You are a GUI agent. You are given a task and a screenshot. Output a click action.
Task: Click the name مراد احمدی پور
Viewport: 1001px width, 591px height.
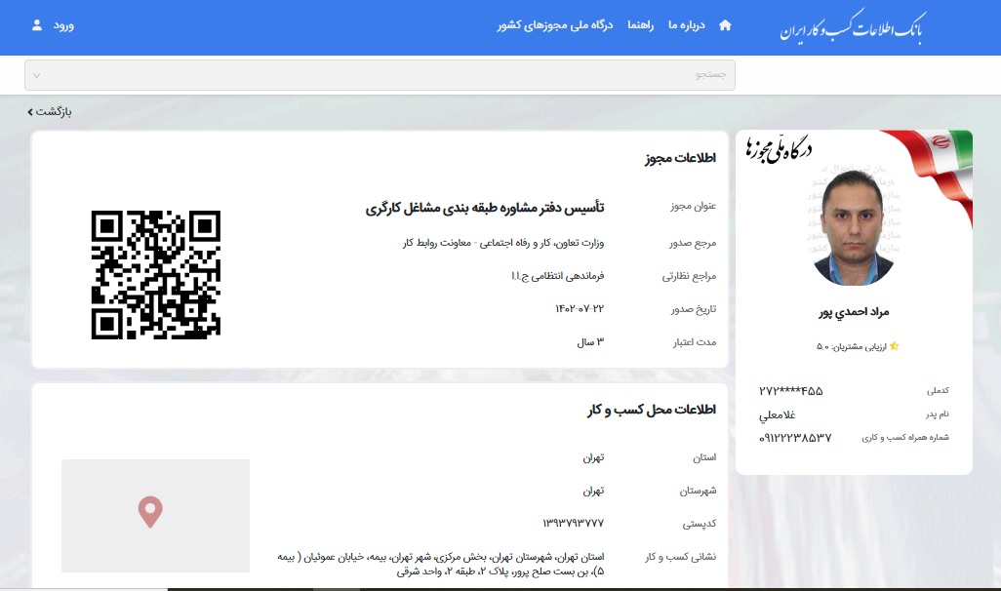pos(854,312)
